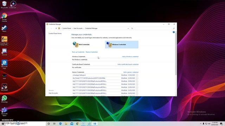Image resolution: width=225 pixels, height=126 pixels.
Task: Click Add a Windows credential
Action: click(x=130, y=57)
